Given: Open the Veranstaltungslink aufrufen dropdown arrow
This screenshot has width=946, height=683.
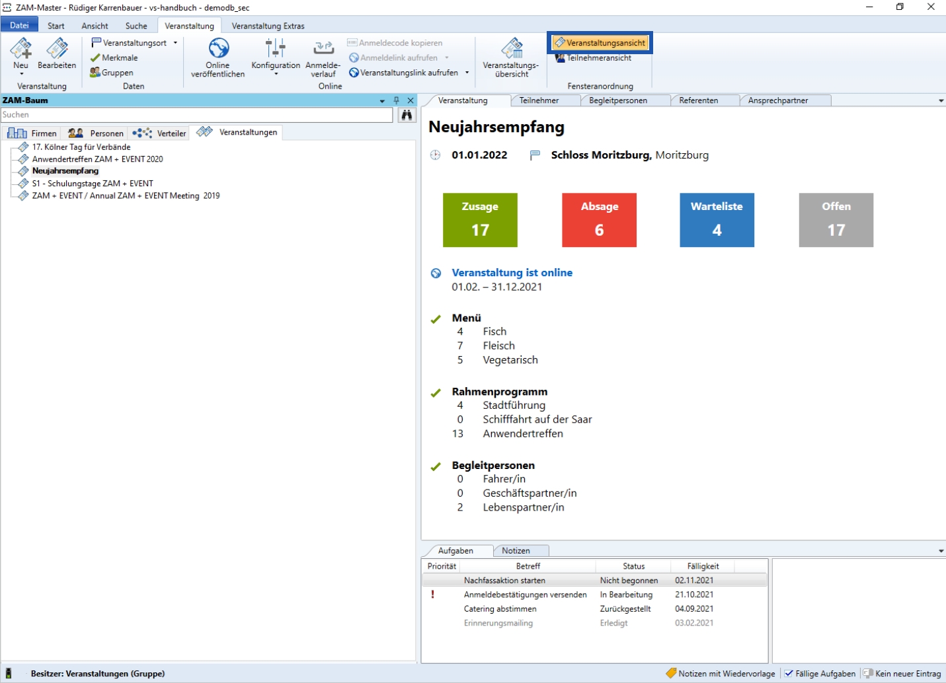Looking at the screenshot, I should pos(467,73).
